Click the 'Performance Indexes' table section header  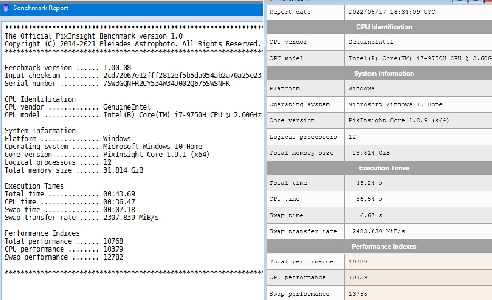pos(380,247)
